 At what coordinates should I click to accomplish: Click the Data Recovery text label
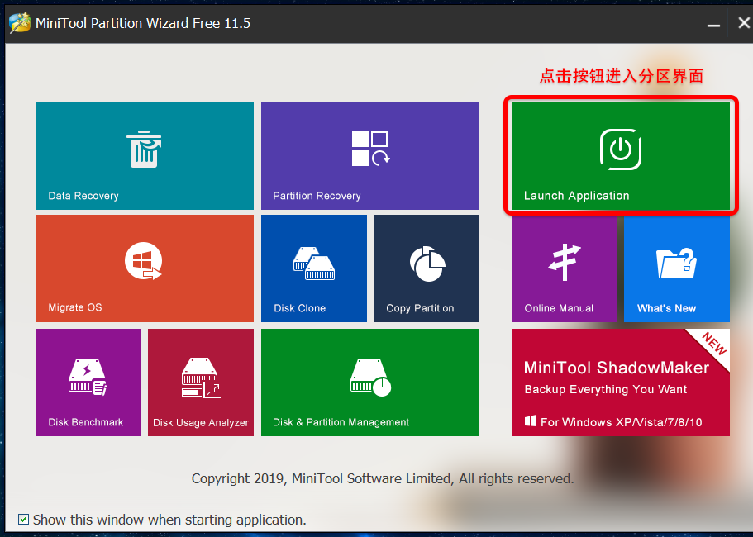pyautogui.click(x=83, y=196)
